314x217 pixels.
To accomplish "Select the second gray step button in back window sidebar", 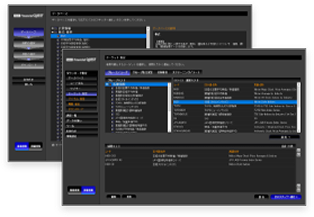I will click(29, 43).
